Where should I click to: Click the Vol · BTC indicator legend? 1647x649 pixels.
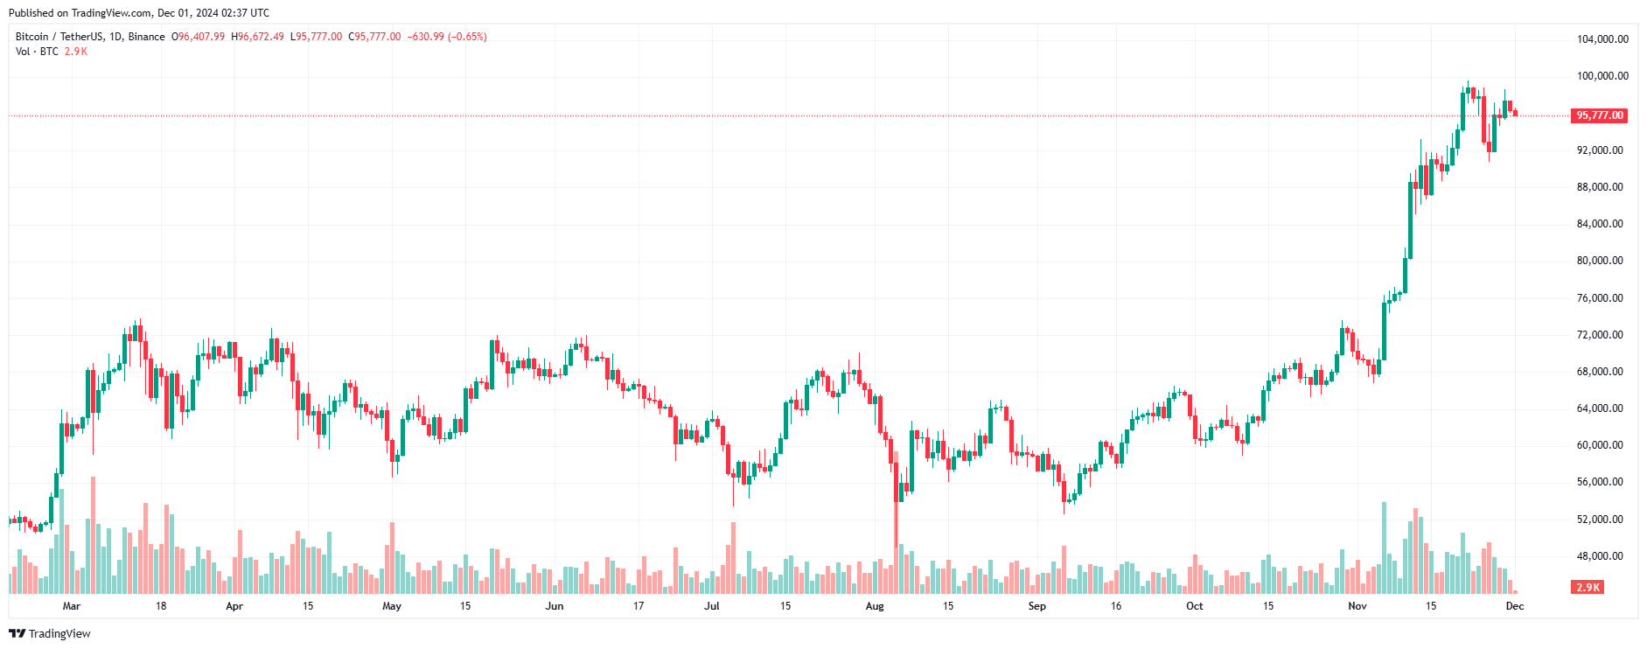click(x=37, y=52)
